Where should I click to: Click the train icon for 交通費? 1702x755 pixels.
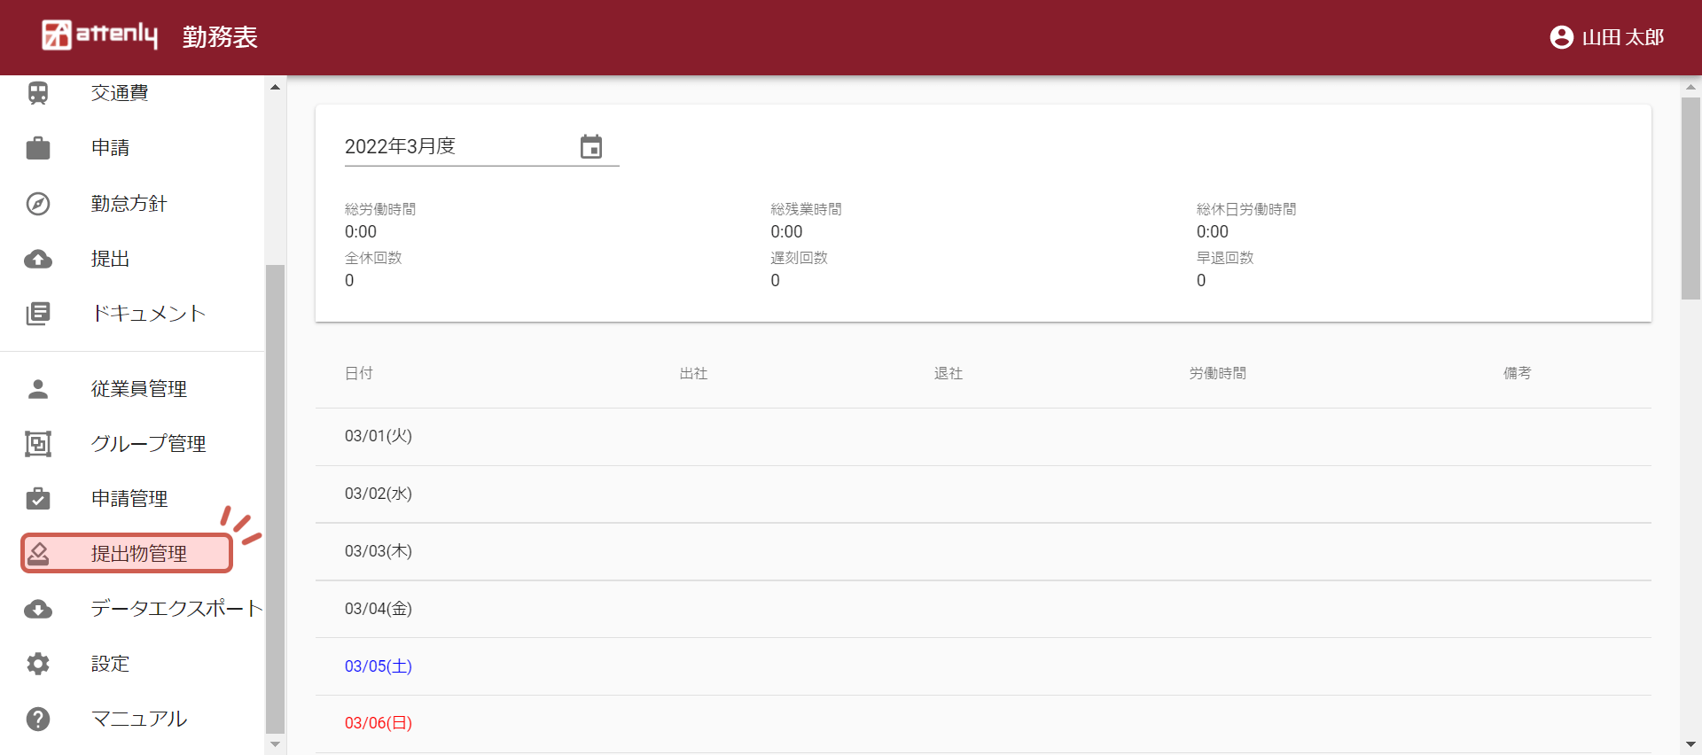point(38,93)
